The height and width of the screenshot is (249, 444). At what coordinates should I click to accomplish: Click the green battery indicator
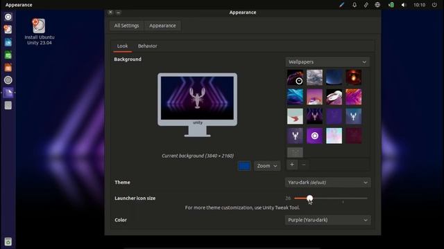tap(391, 5)
